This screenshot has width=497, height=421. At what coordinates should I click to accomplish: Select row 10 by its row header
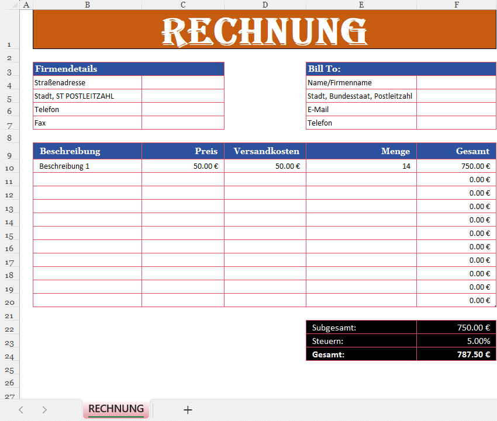pyautogui.click(x=10, y=166)
